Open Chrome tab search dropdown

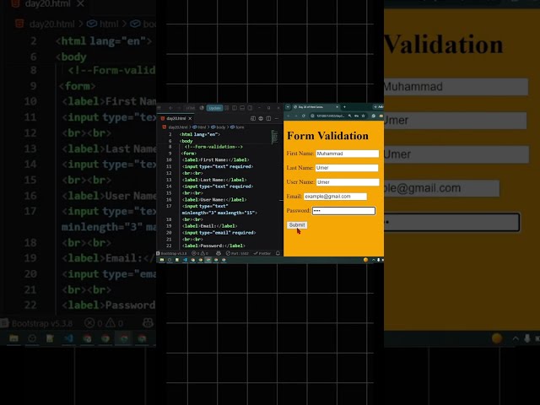(x=289, y=107)
